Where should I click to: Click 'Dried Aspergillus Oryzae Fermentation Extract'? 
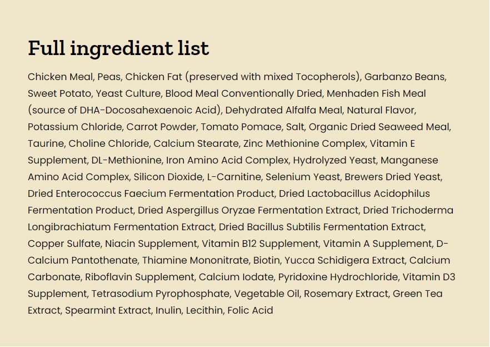point(248,210)
